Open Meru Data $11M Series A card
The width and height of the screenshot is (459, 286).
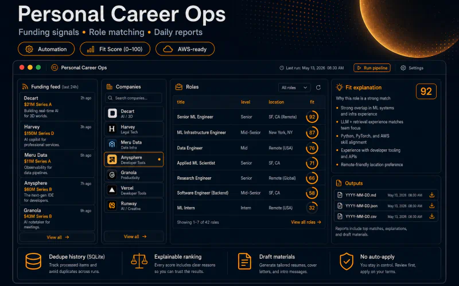point(57,164)
